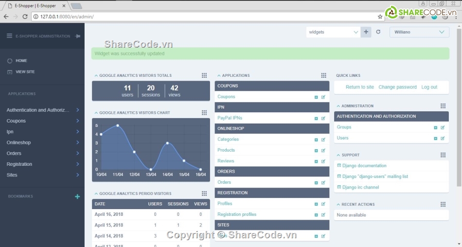Add the selected widget with the plus button

point(366,32)
